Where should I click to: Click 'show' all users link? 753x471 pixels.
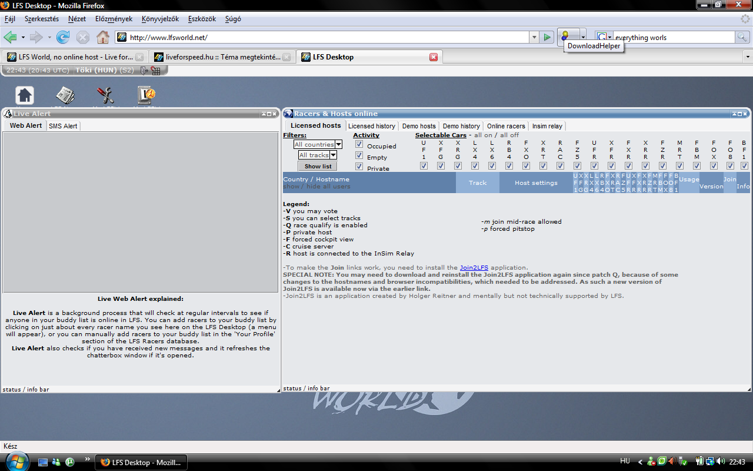click(291, 187)
